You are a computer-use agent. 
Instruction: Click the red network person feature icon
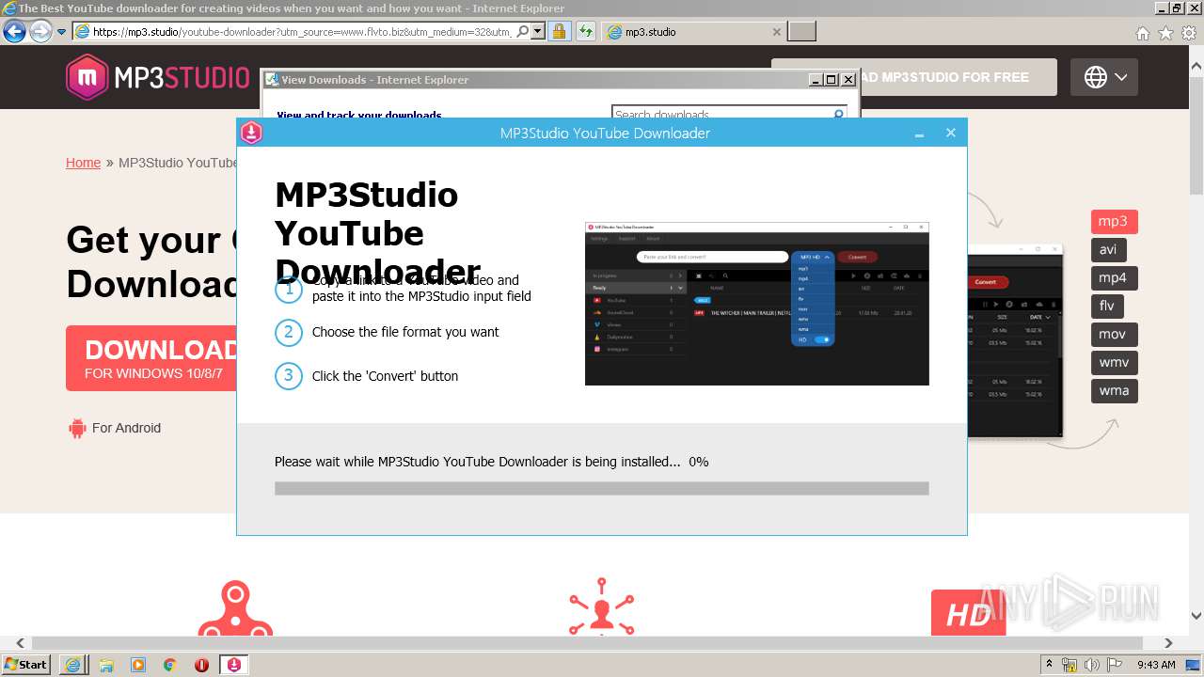click(602, 606)
